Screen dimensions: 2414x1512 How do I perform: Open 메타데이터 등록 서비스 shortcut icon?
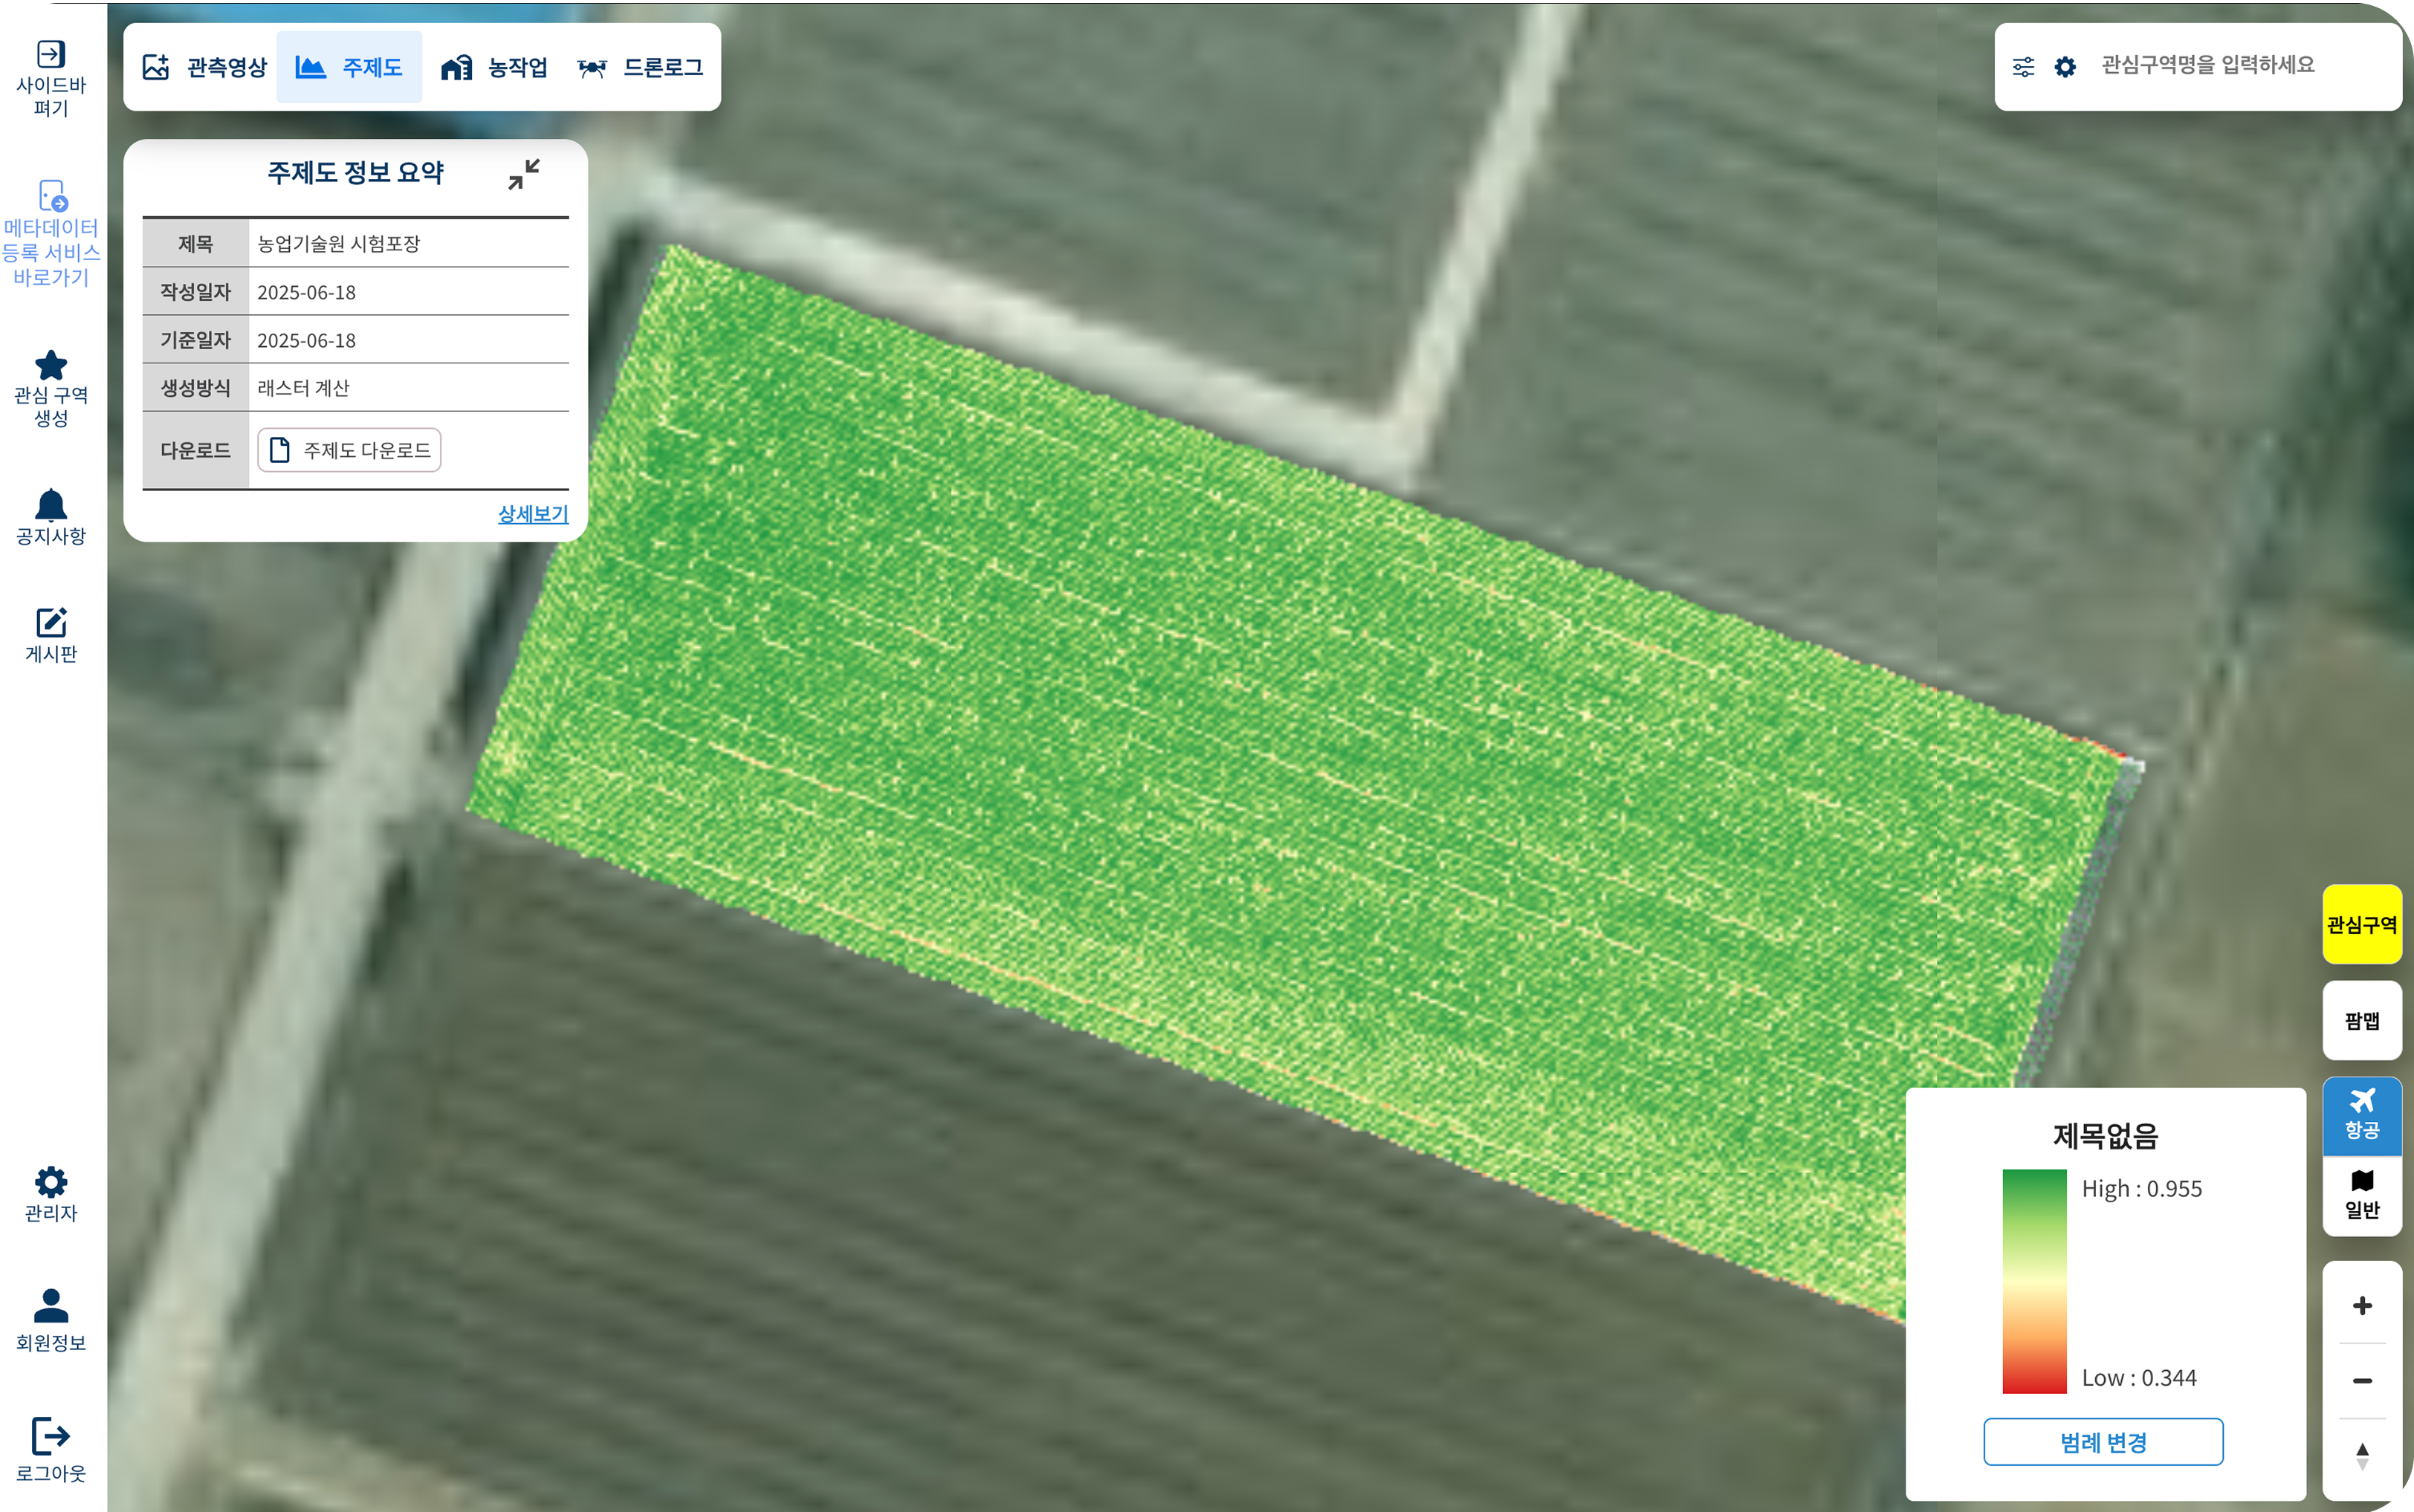pos(52,196)
